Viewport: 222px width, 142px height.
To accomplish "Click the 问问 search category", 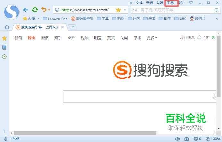I will [x=124, y=38].
